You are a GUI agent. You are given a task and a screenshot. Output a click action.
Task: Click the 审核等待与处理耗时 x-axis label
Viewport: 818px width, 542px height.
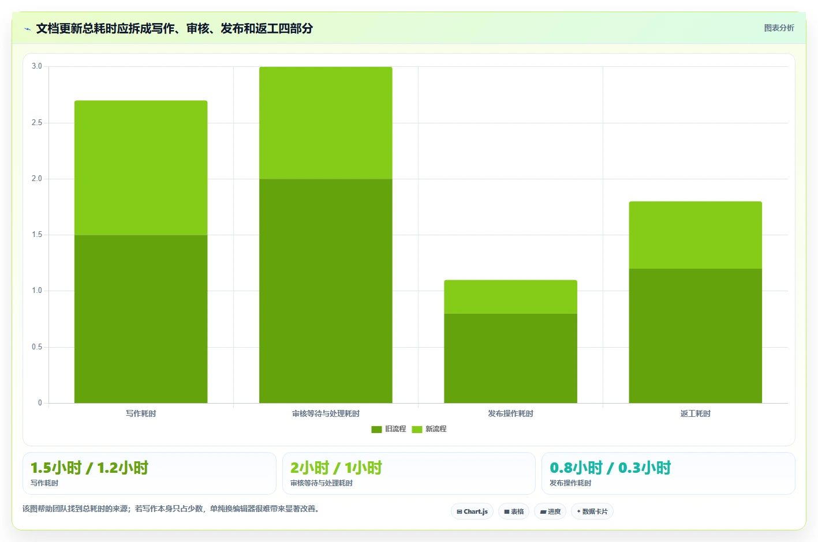tap(326, 413)
